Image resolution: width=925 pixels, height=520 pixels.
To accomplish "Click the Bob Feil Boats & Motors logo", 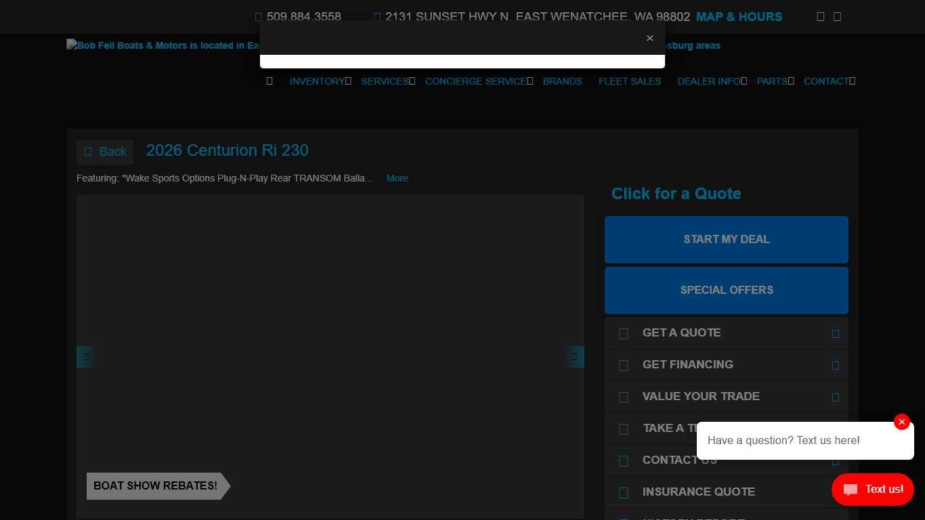I will click(163, 45).
